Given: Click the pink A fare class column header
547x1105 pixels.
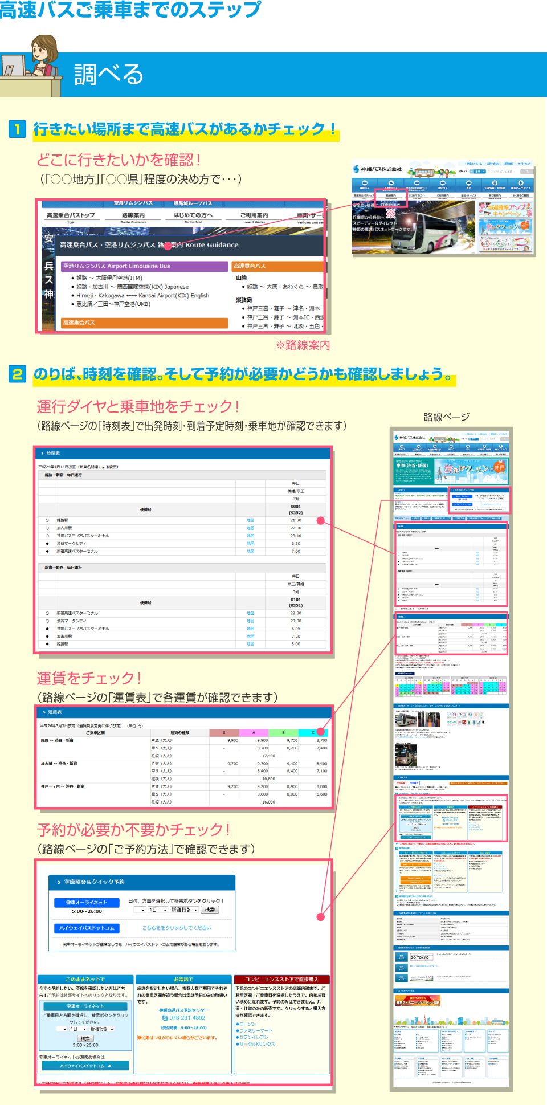Looking at the screenshot, I should 254,732.
